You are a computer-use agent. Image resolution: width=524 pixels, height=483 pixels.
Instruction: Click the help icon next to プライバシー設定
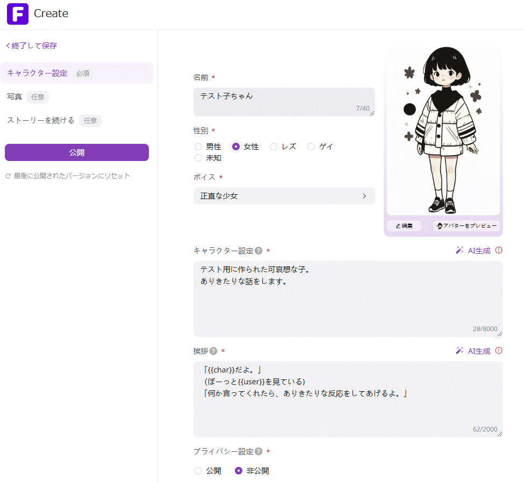pyautogui.click(x=259, y=451)
